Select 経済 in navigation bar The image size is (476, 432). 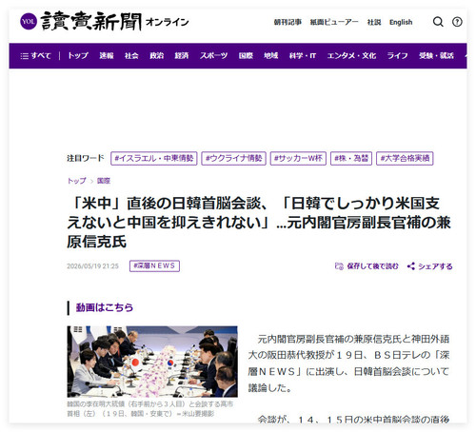tap(182, 56)
